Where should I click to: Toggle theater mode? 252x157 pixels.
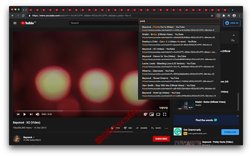pyautogui.click(x=158, y=114)
